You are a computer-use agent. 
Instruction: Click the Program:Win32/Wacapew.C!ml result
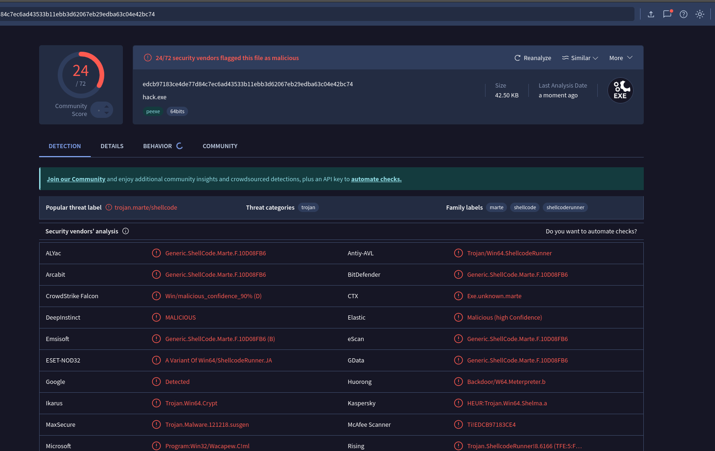[x=207, y=446]
